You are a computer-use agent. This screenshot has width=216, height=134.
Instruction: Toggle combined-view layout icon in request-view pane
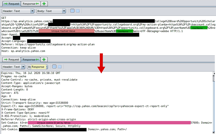(x=78, y=11)
